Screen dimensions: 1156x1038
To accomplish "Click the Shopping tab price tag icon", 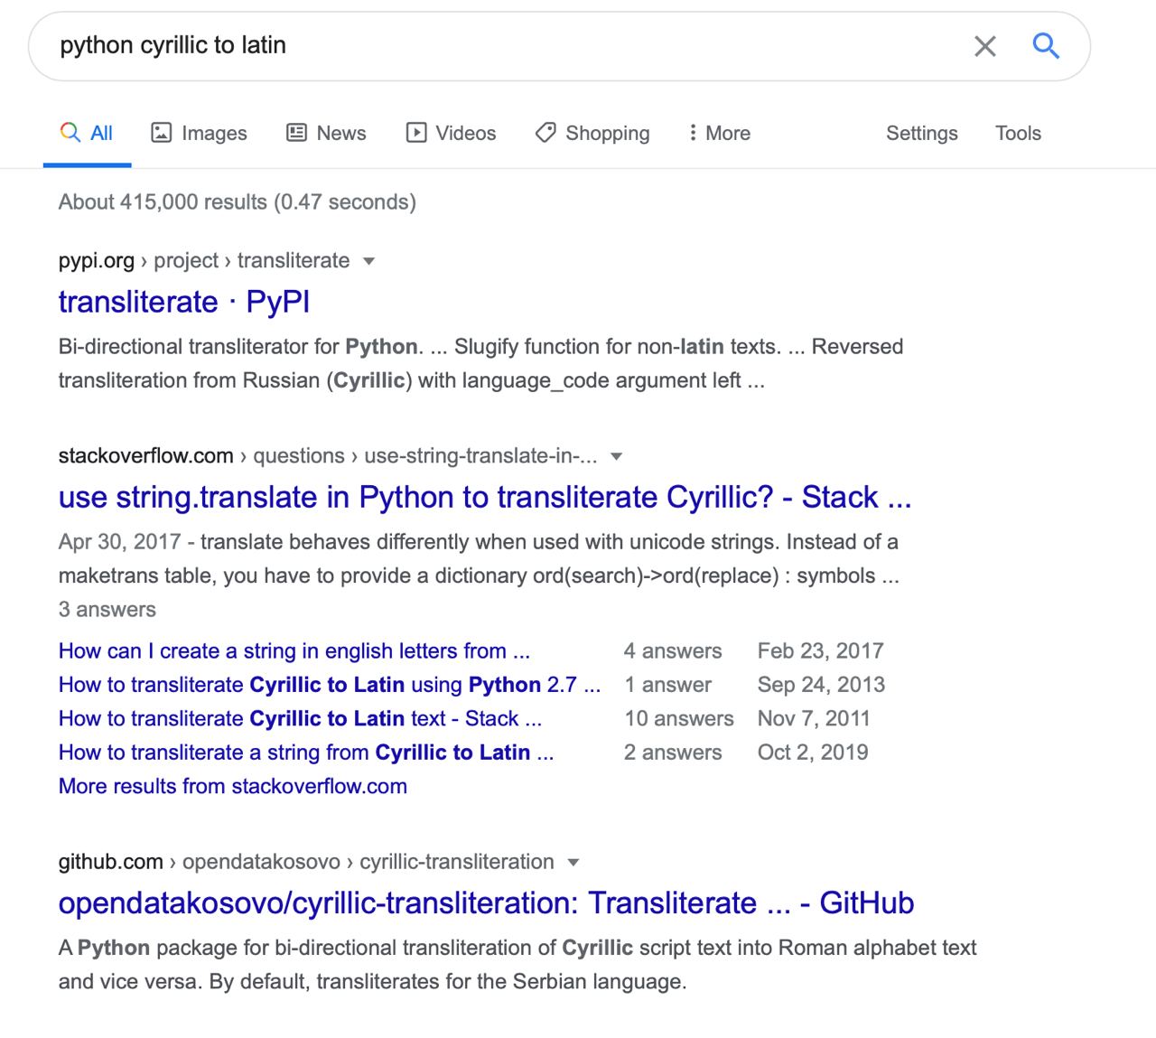I will [x=545, y=133].
